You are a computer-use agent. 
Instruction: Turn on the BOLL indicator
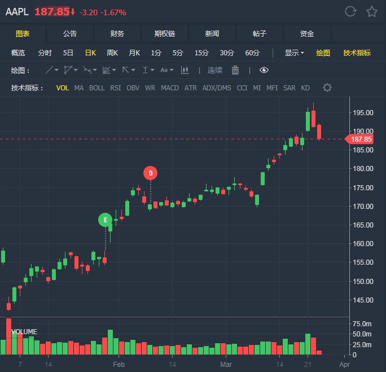pyautogui.click(x=97, y=88)
